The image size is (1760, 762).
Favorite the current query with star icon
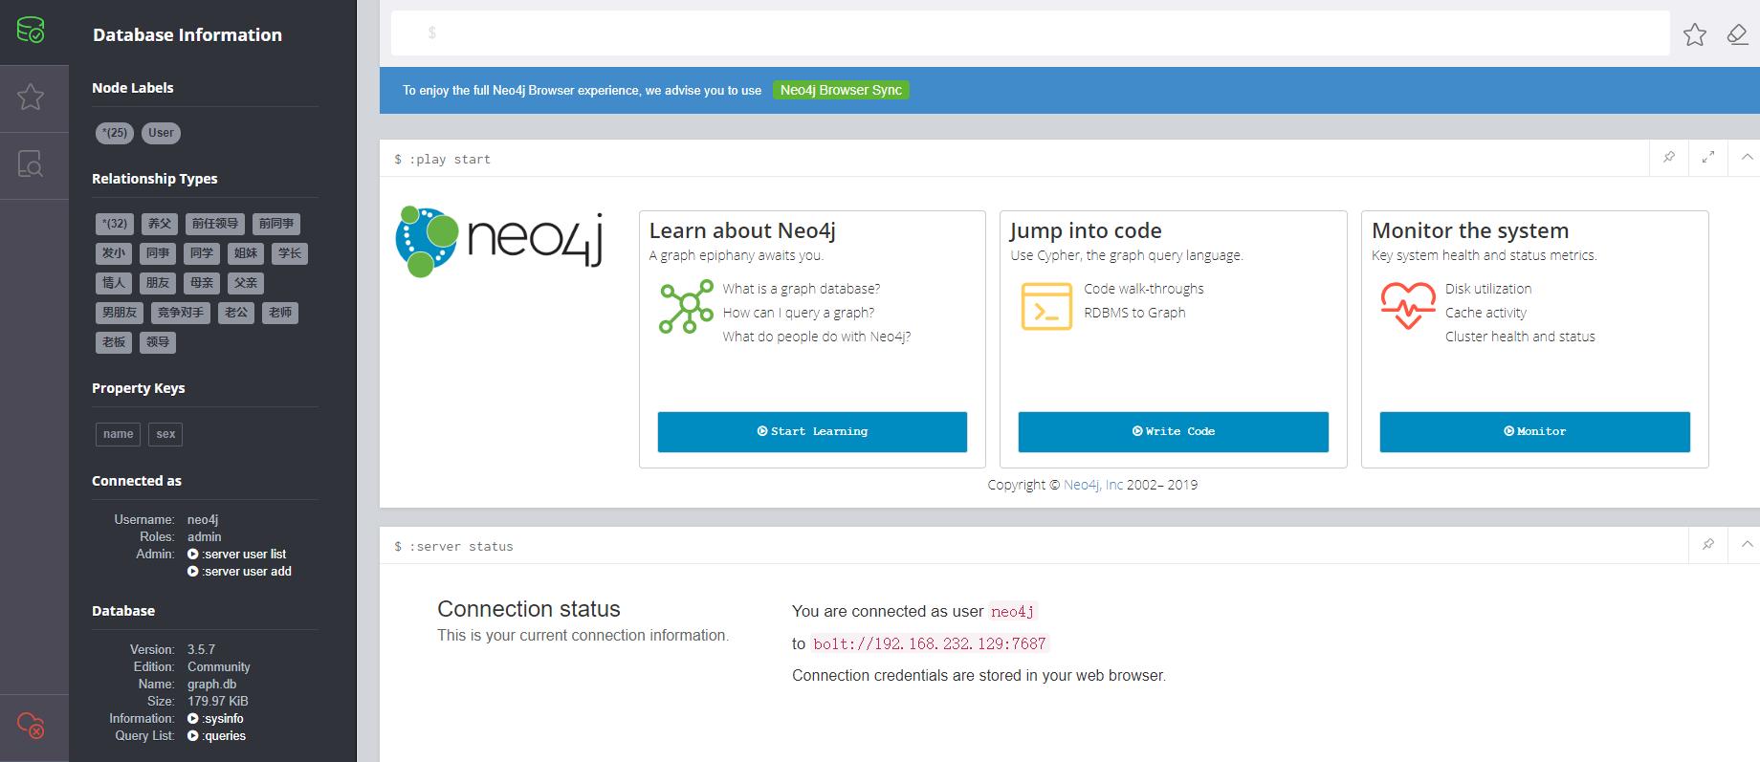coord(1695,35)
